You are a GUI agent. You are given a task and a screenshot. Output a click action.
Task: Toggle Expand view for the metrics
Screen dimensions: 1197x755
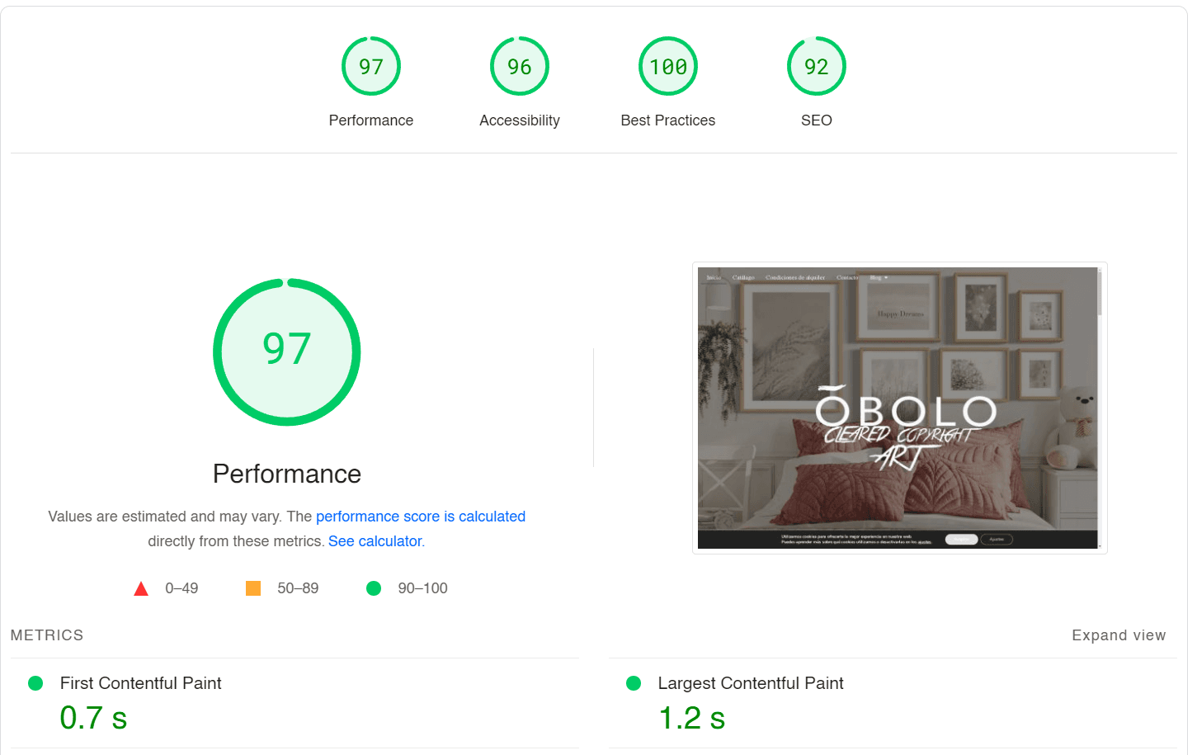tap(1118, 635)
